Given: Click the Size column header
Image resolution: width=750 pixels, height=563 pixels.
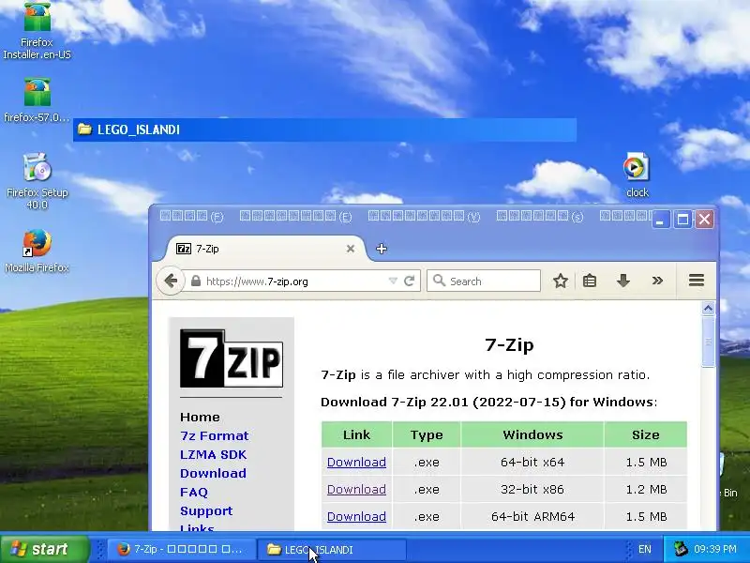Looking at the screenshot, I should pyautogui.click(x=646, y=434).
